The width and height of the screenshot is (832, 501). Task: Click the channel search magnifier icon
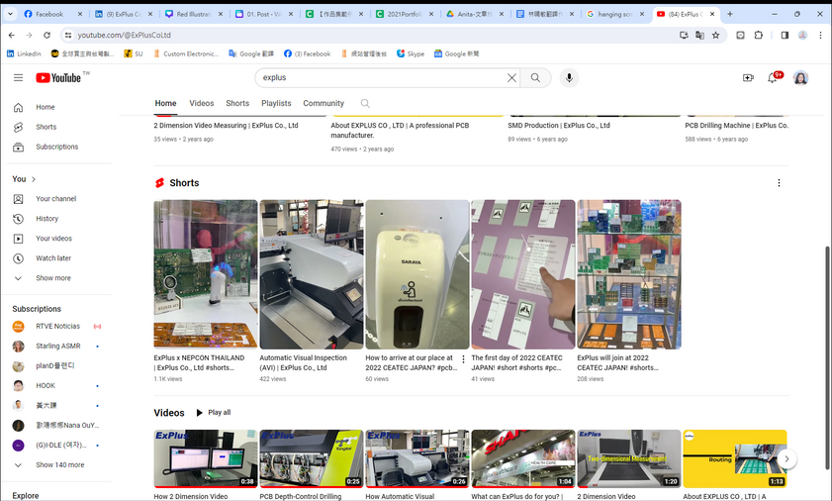click(365, 103)
